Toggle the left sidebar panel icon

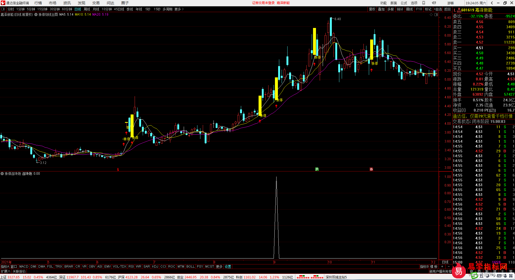3,9
